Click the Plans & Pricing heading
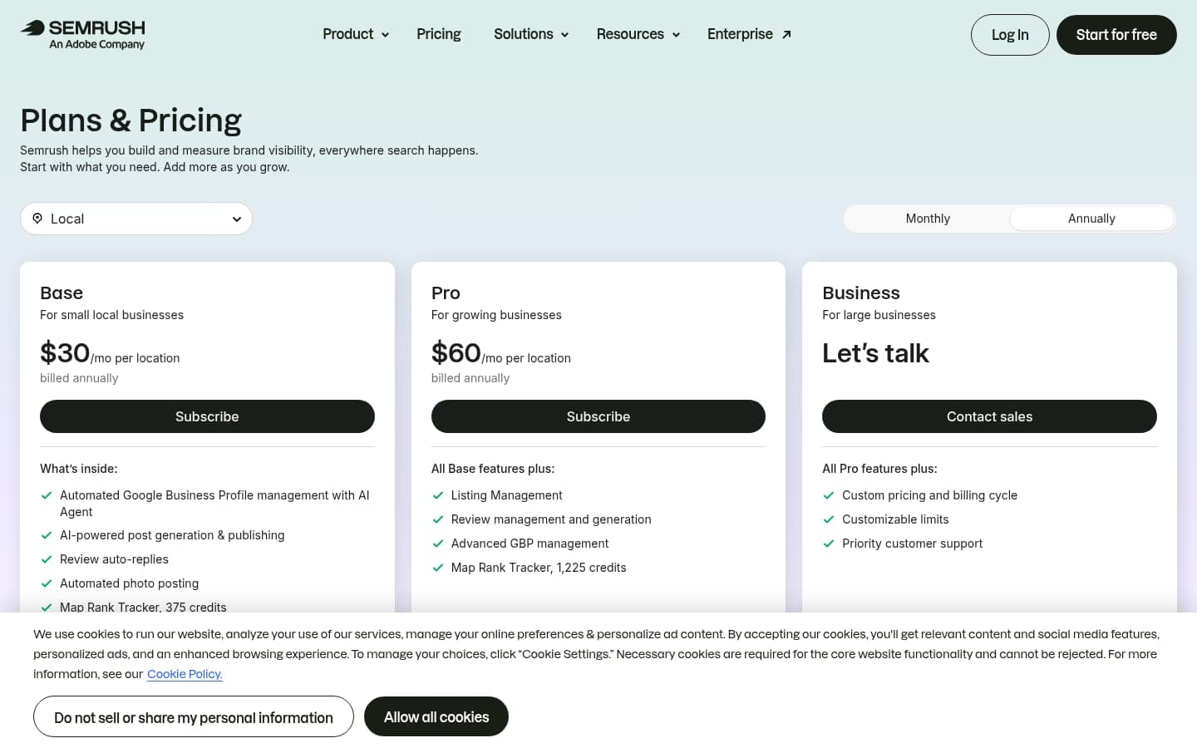Viewport: 1197px width, 748px height. click(131, 121)
